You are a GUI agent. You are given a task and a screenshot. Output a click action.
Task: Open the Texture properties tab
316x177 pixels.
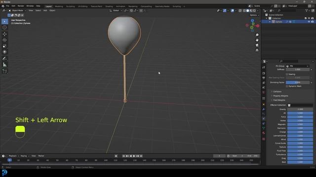[264, 139]
